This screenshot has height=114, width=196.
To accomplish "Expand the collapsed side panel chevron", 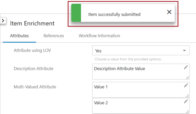I will 3,21.
